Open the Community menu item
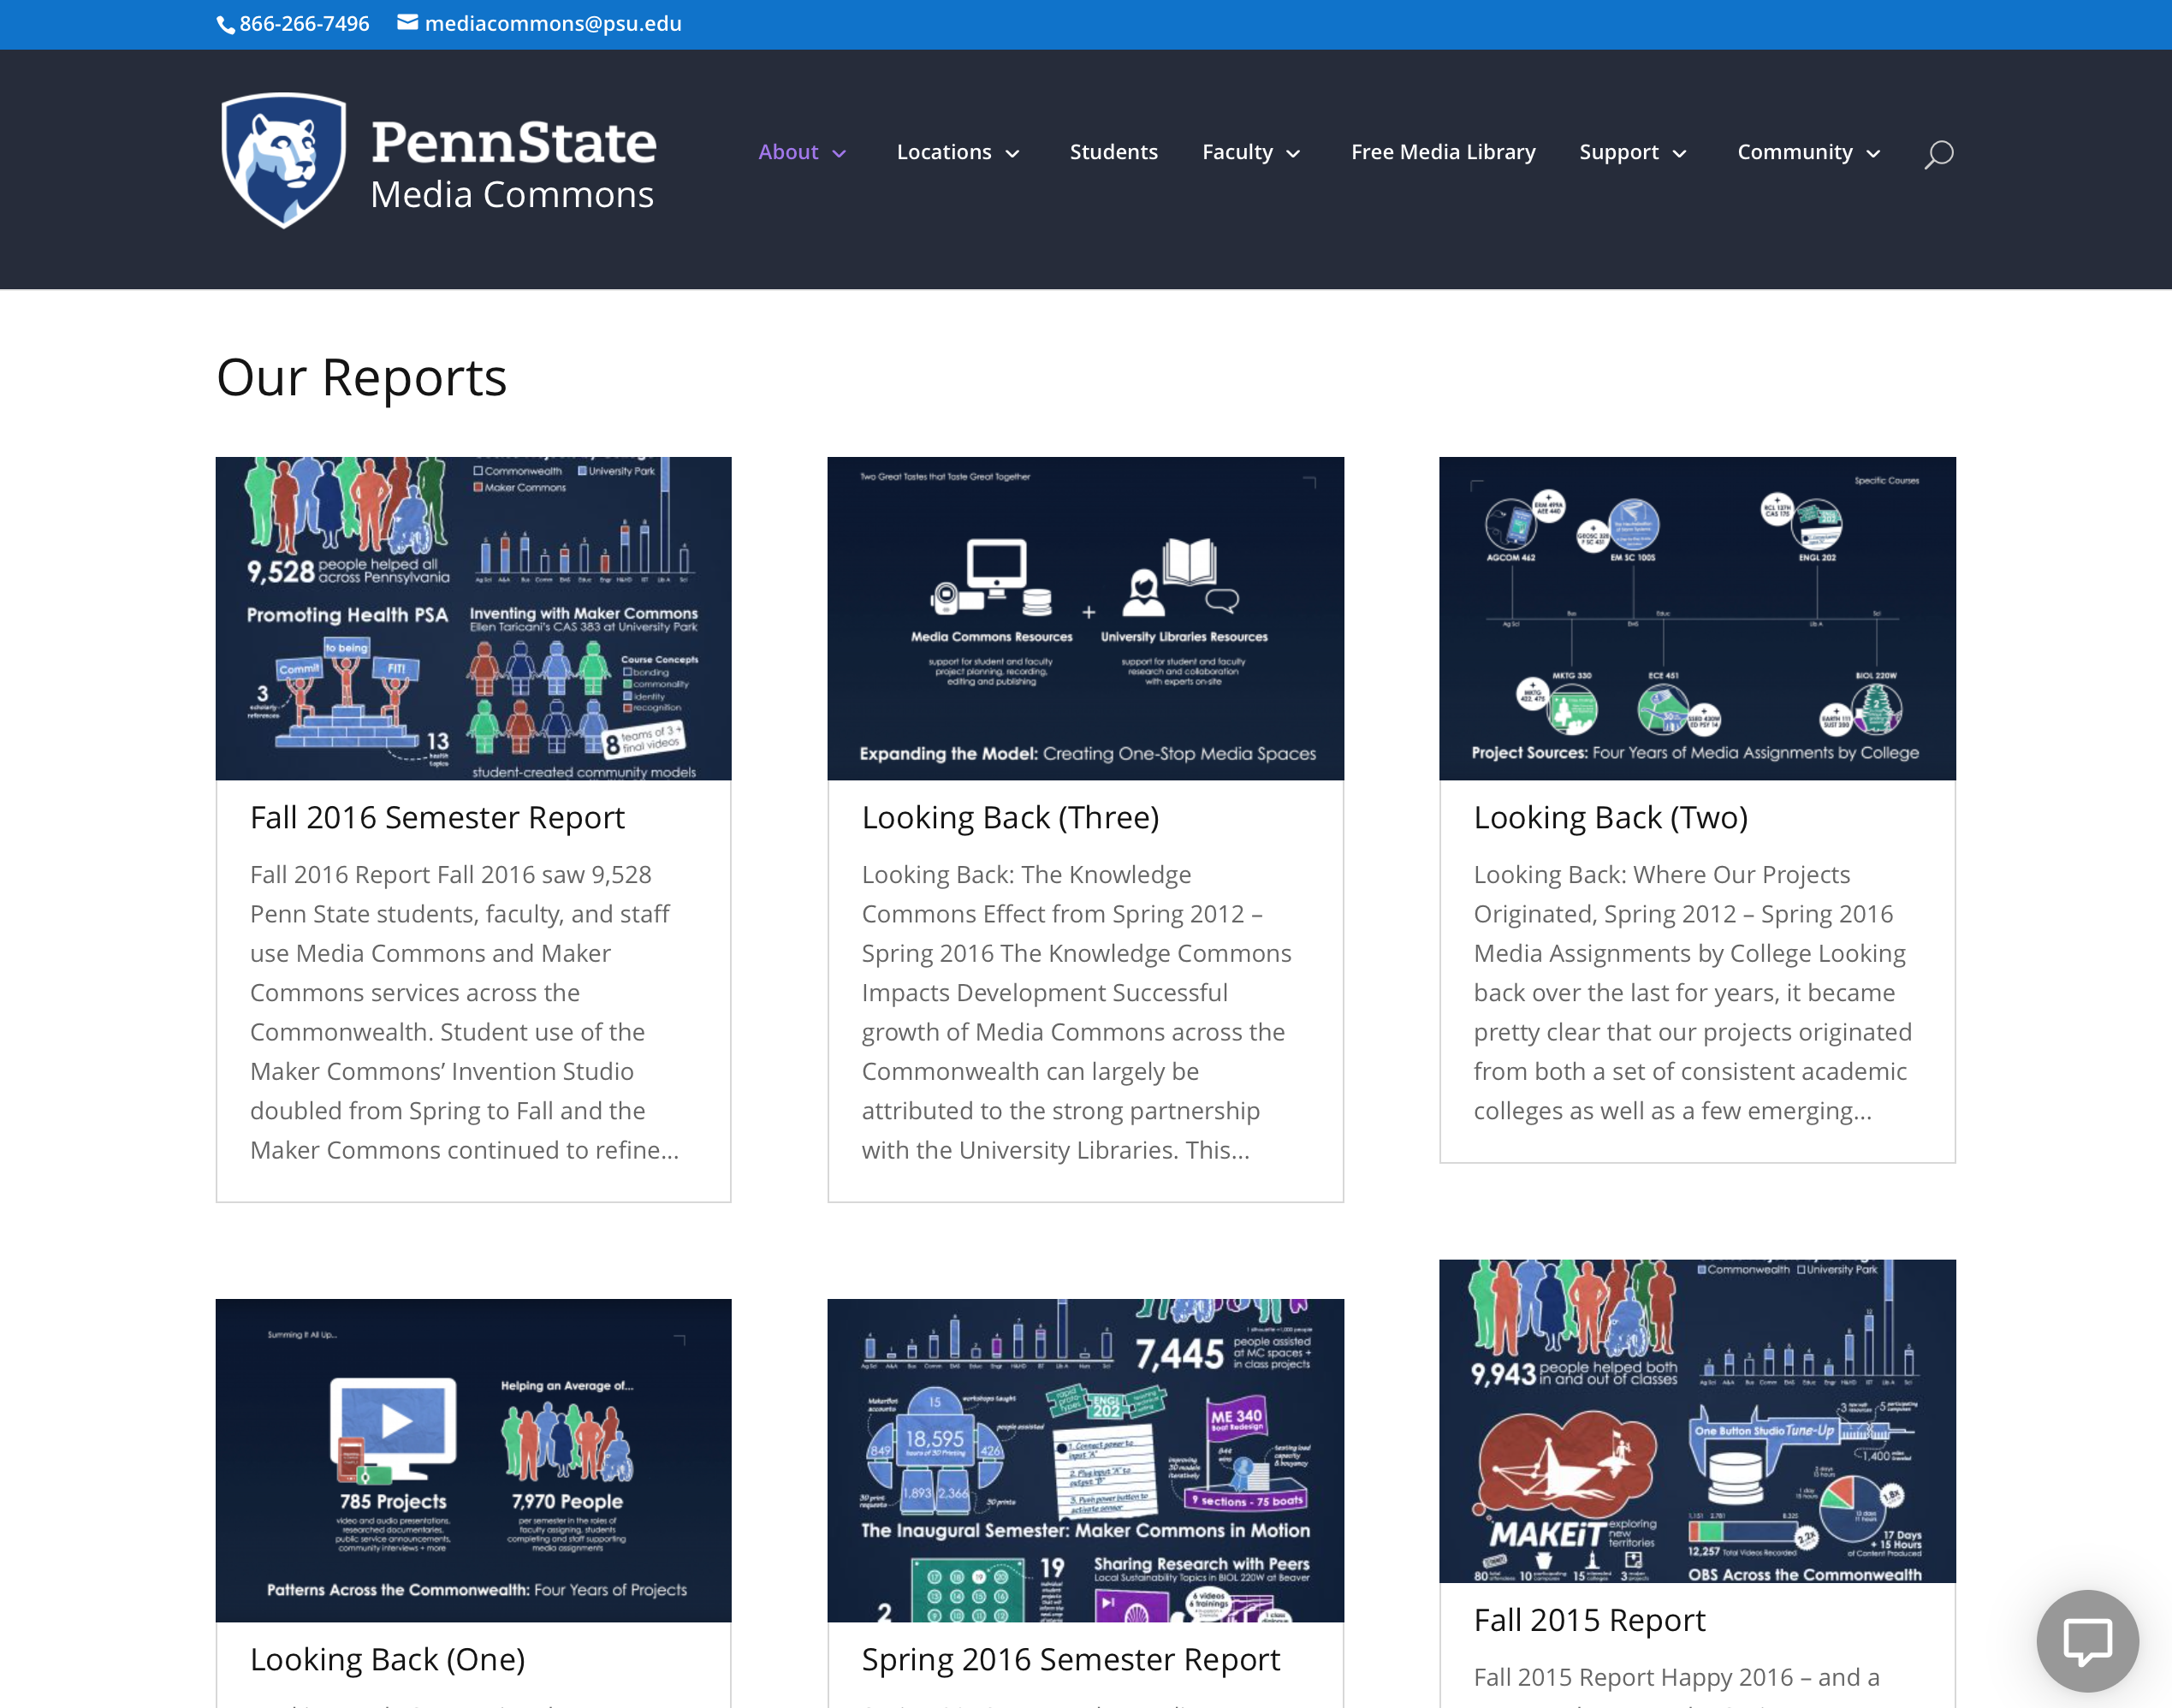2172x1708 pixels. click(x=1795, y=152)
